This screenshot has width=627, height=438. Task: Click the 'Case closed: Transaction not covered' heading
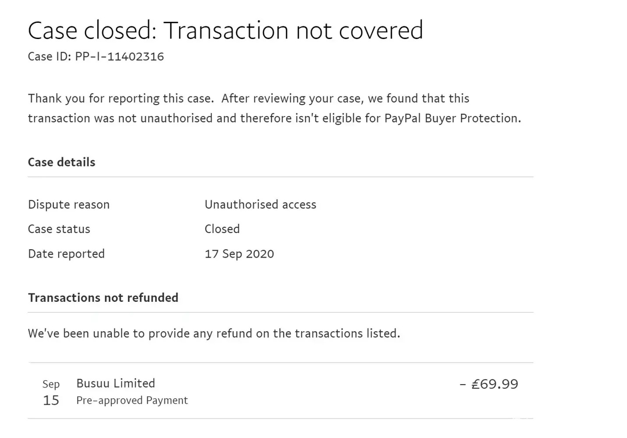225,30
